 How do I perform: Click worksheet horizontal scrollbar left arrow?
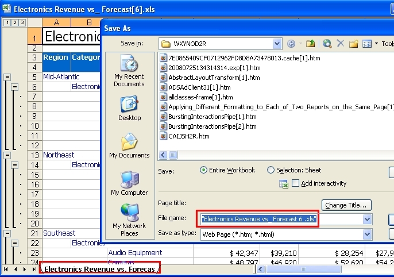point(261,270)
